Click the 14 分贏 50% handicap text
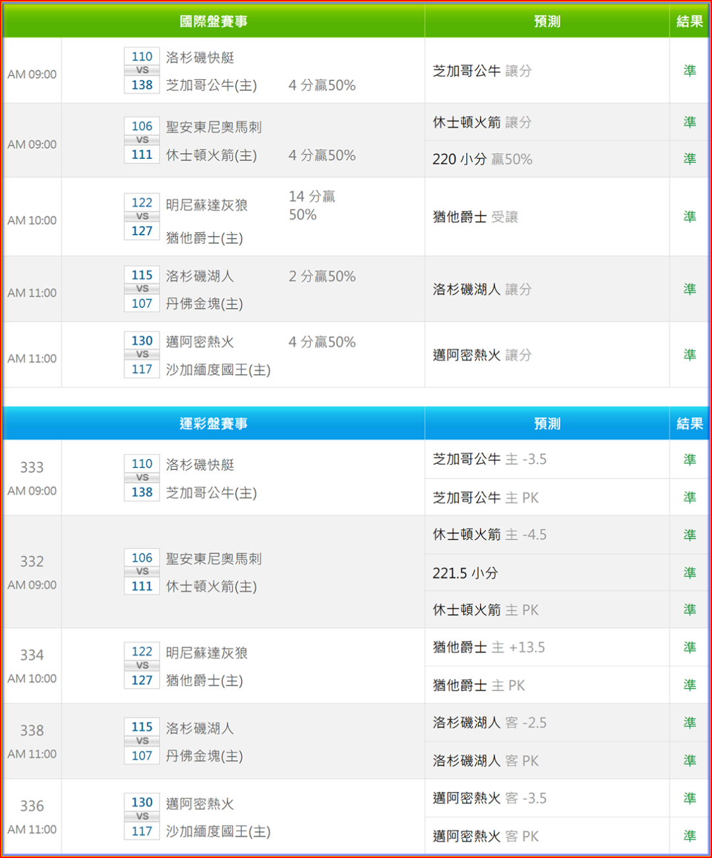Screen dimensions: 712x858 pyautogui.click(x=312, y=206)
